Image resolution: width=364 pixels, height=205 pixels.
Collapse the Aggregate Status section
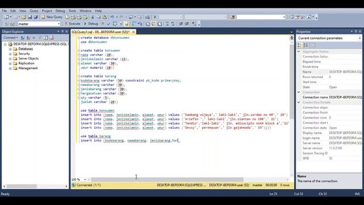[x=299, y=52]
